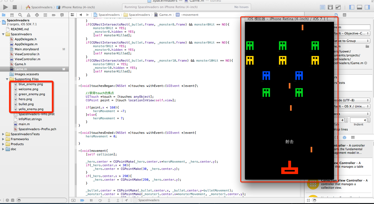Open Images.xcassets in the navigator
The height and width of the screenshot is (204, 374).
click(x=27, y=74)
